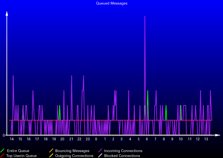Click the yellow Outgoing Connections legend swatch

pos(51,156)
